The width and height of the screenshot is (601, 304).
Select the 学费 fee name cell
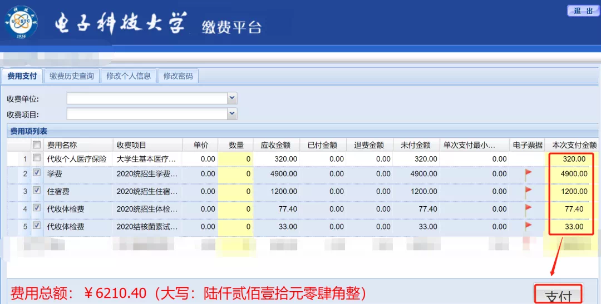coord(78,174)
